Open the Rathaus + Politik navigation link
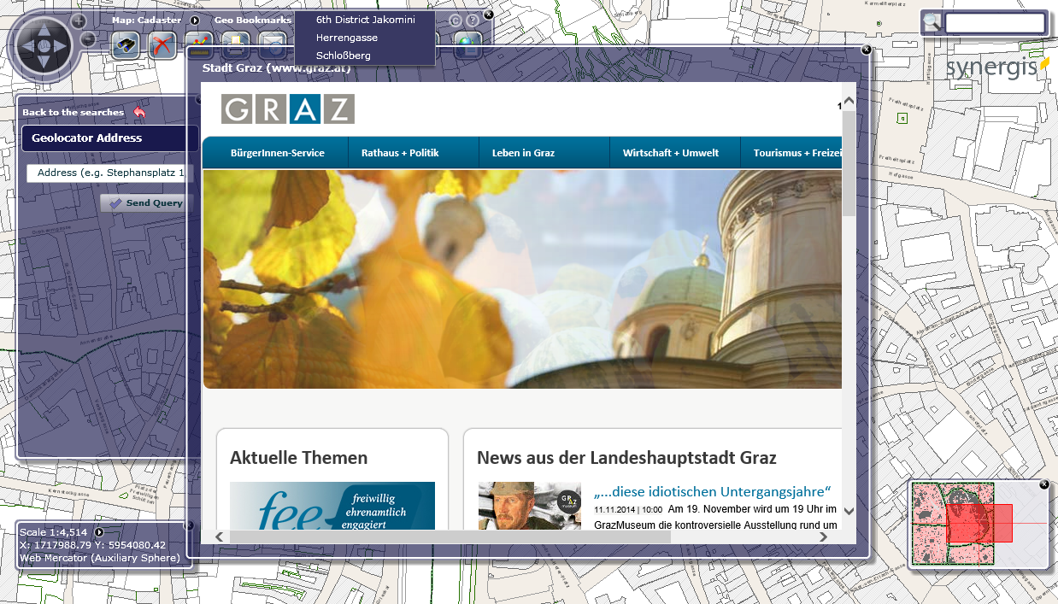Viewport: 1058px width, 604px height. (400, 153)
